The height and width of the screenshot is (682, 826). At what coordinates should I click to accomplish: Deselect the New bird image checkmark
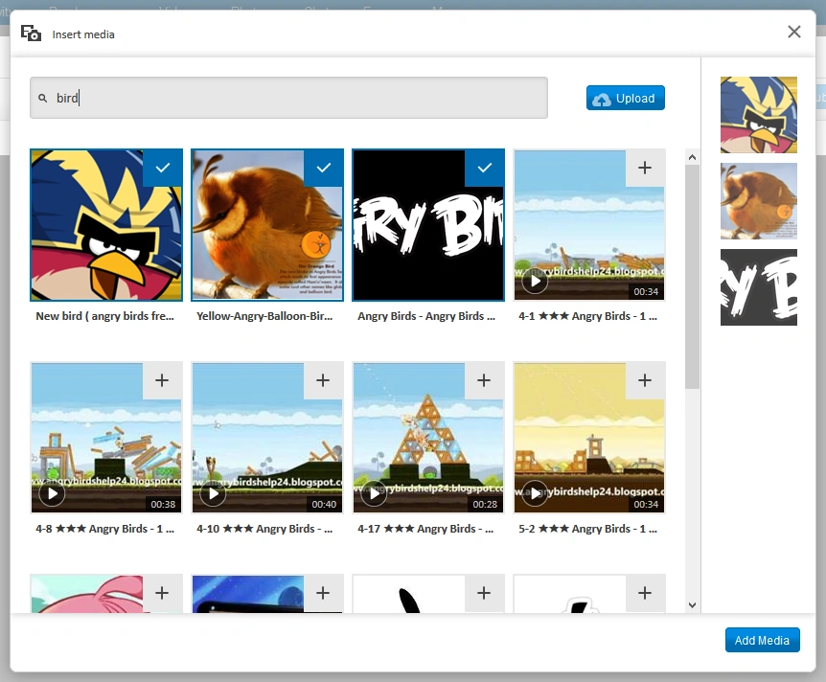coord(162,168)
